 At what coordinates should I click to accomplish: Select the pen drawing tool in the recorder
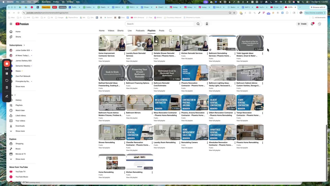click(7, 96)
